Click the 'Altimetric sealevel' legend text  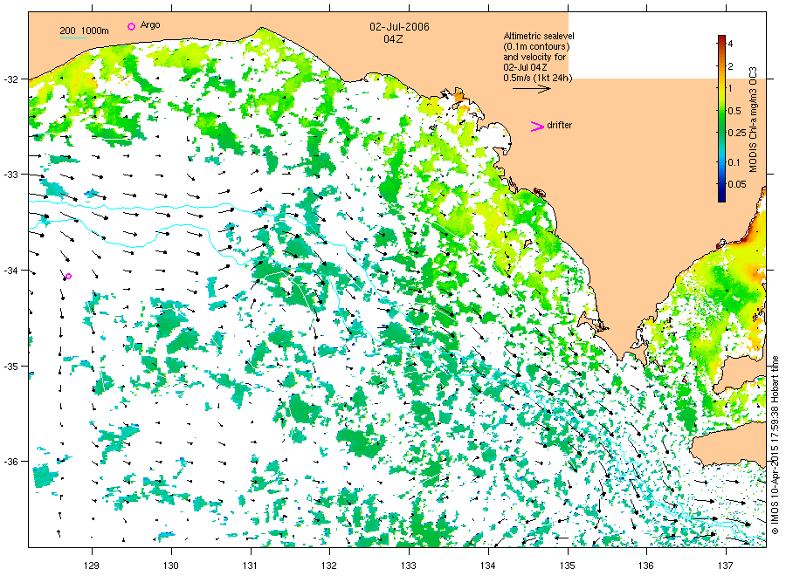coord(539,36)
